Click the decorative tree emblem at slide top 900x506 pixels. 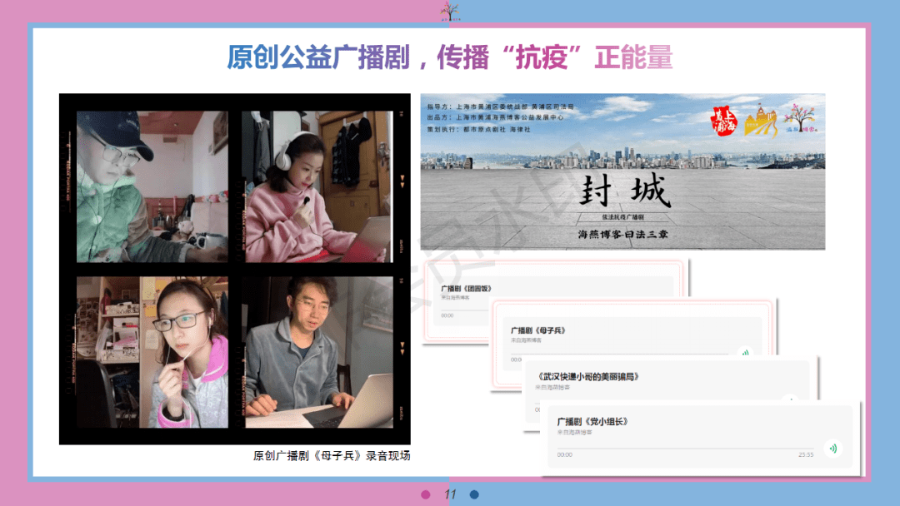(451, 11)
